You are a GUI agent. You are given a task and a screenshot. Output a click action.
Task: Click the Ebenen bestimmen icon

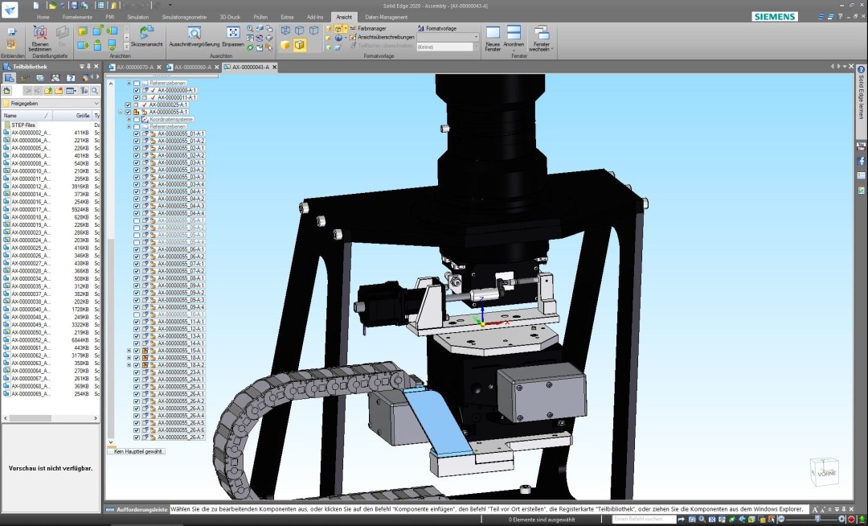39,33
